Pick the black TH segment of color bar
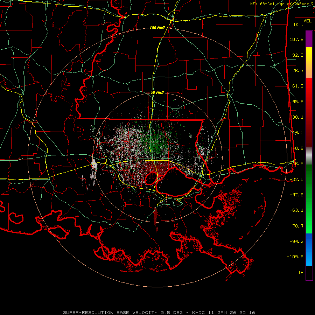This screenshot has width=315, height=315. (x=309, y=273)
